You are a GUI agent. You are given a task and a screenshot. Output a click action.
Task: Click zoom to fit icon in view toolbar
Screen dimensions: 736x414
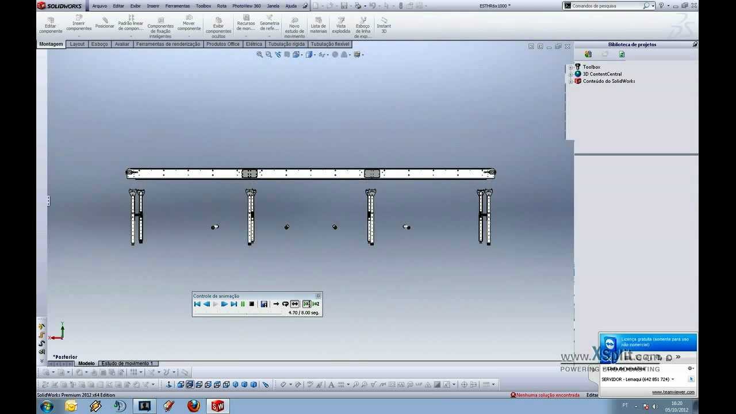260,55
